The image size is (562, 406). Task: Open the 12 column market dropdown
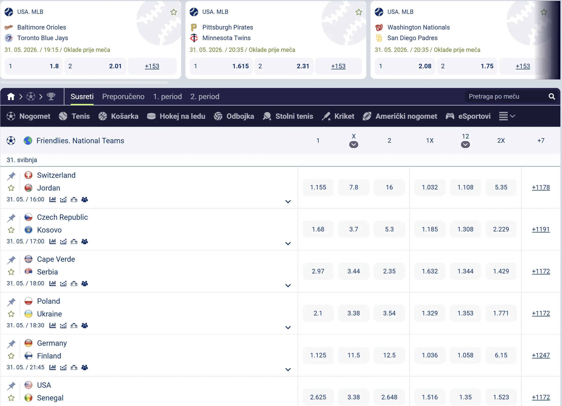pyautogui.click(x=465, y=145)
